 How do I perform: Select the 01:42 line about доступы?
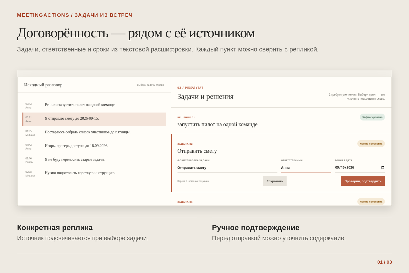(94, 146)
